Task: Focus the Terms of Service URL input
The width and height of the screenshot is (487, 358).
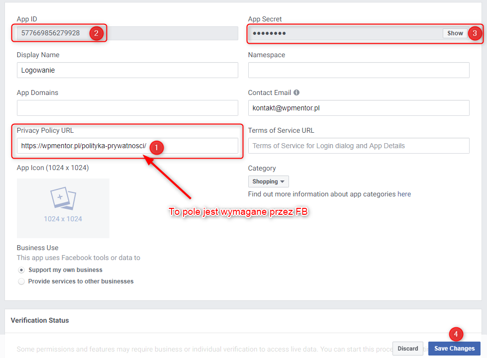Action: tap(358, 146)
